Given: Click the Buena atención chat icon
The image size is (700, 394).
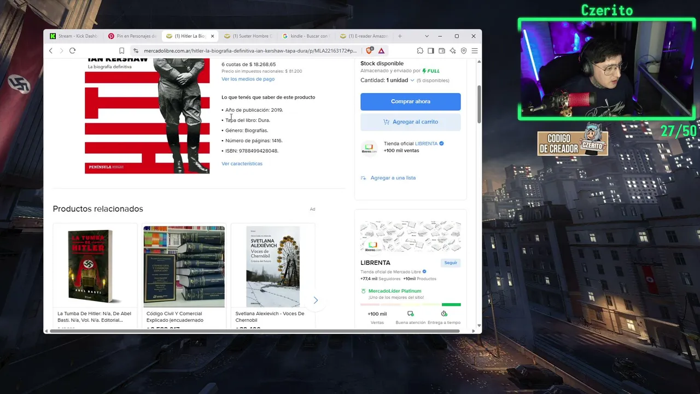Looking at the screenshot, I should point(410,314).
